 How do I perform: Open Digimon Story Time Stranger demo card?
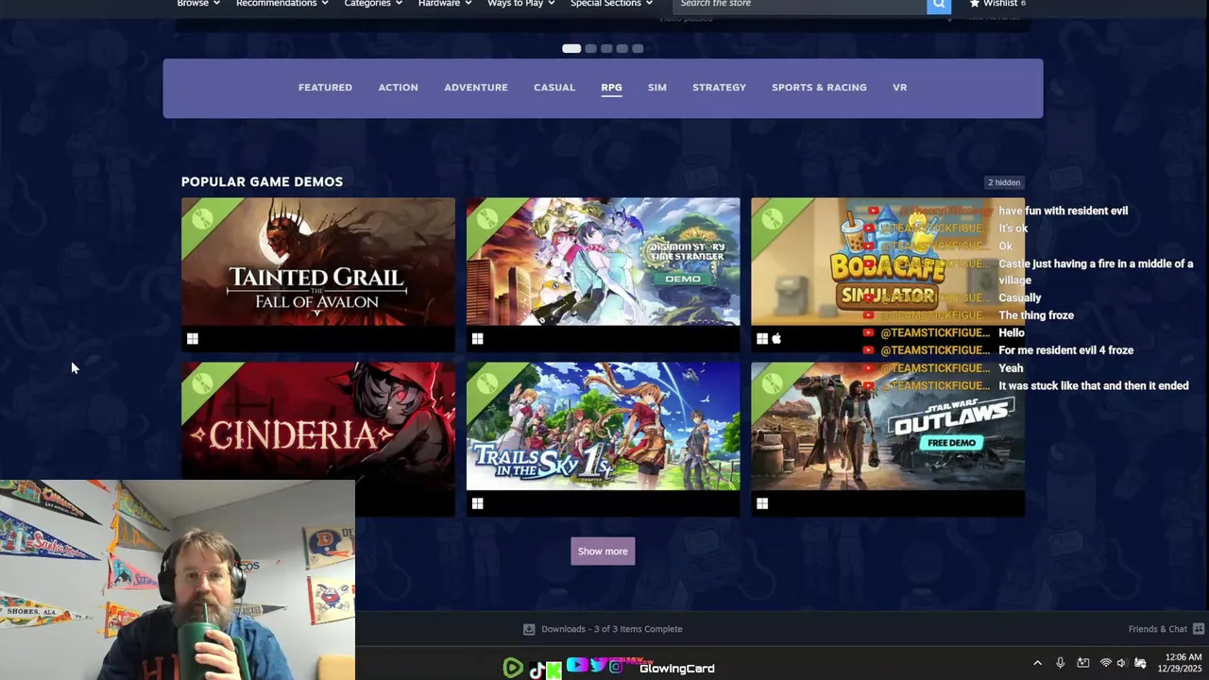603,275
